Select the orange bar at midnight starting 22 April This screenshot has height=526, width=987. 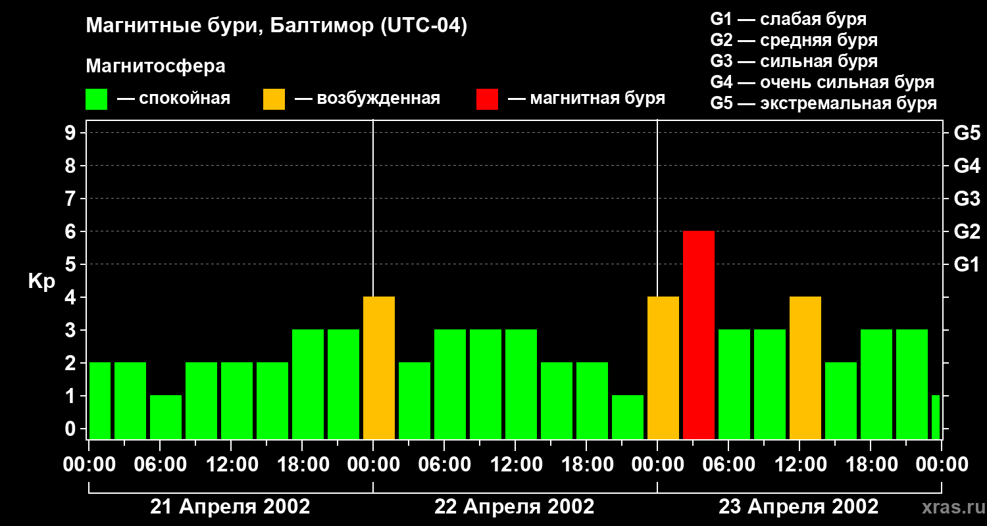click(x=379, y=368)
